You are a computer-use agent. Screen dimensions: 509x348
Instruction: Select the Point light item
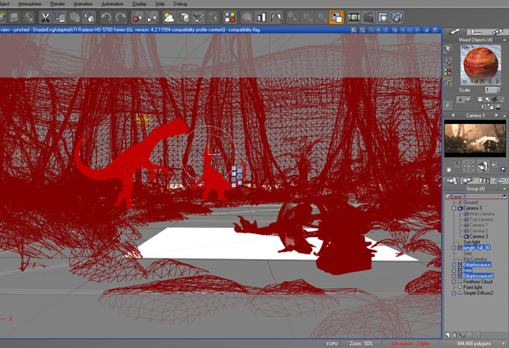[473, 287]
